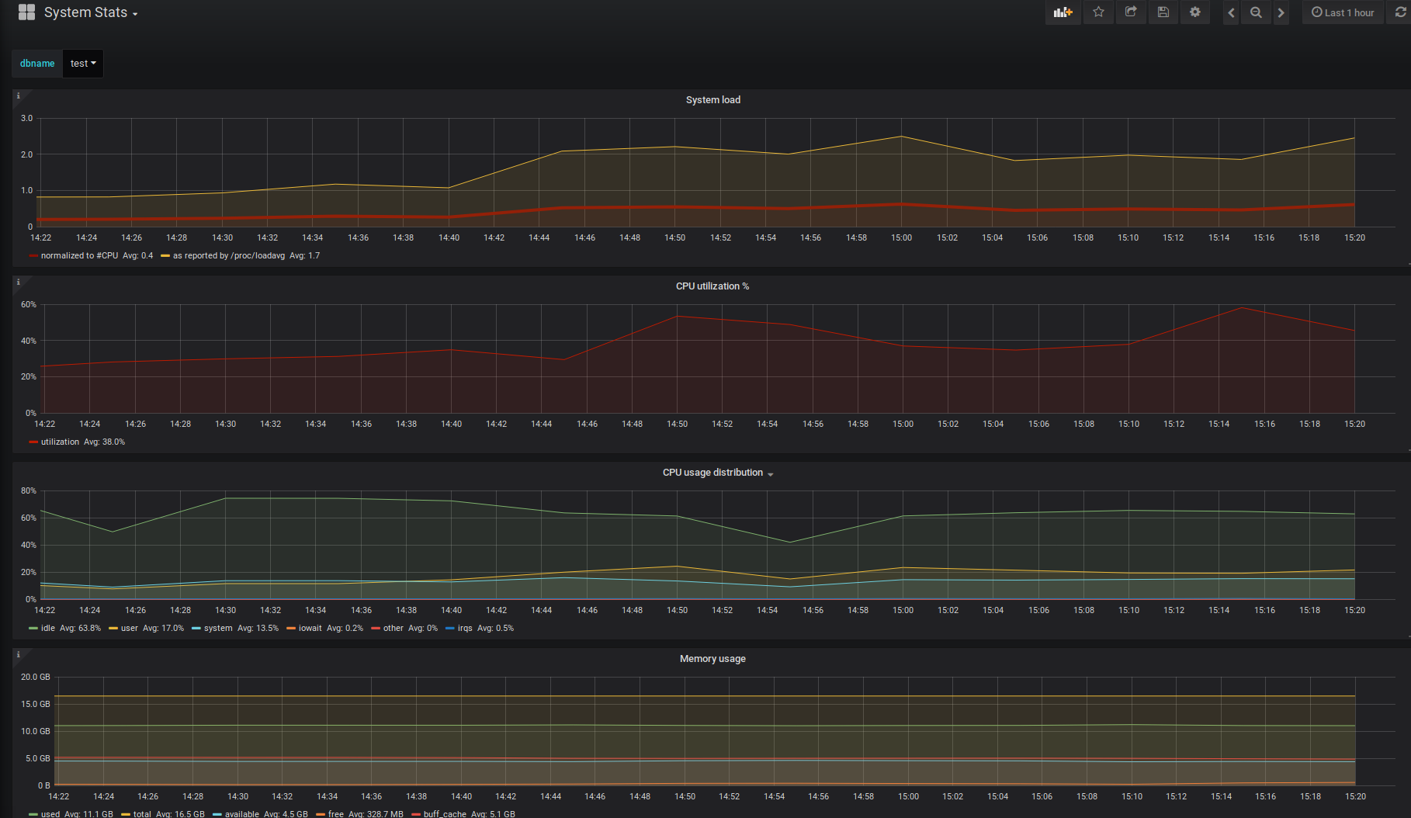Shift time range backward with left arrow

coord(1231,13)
